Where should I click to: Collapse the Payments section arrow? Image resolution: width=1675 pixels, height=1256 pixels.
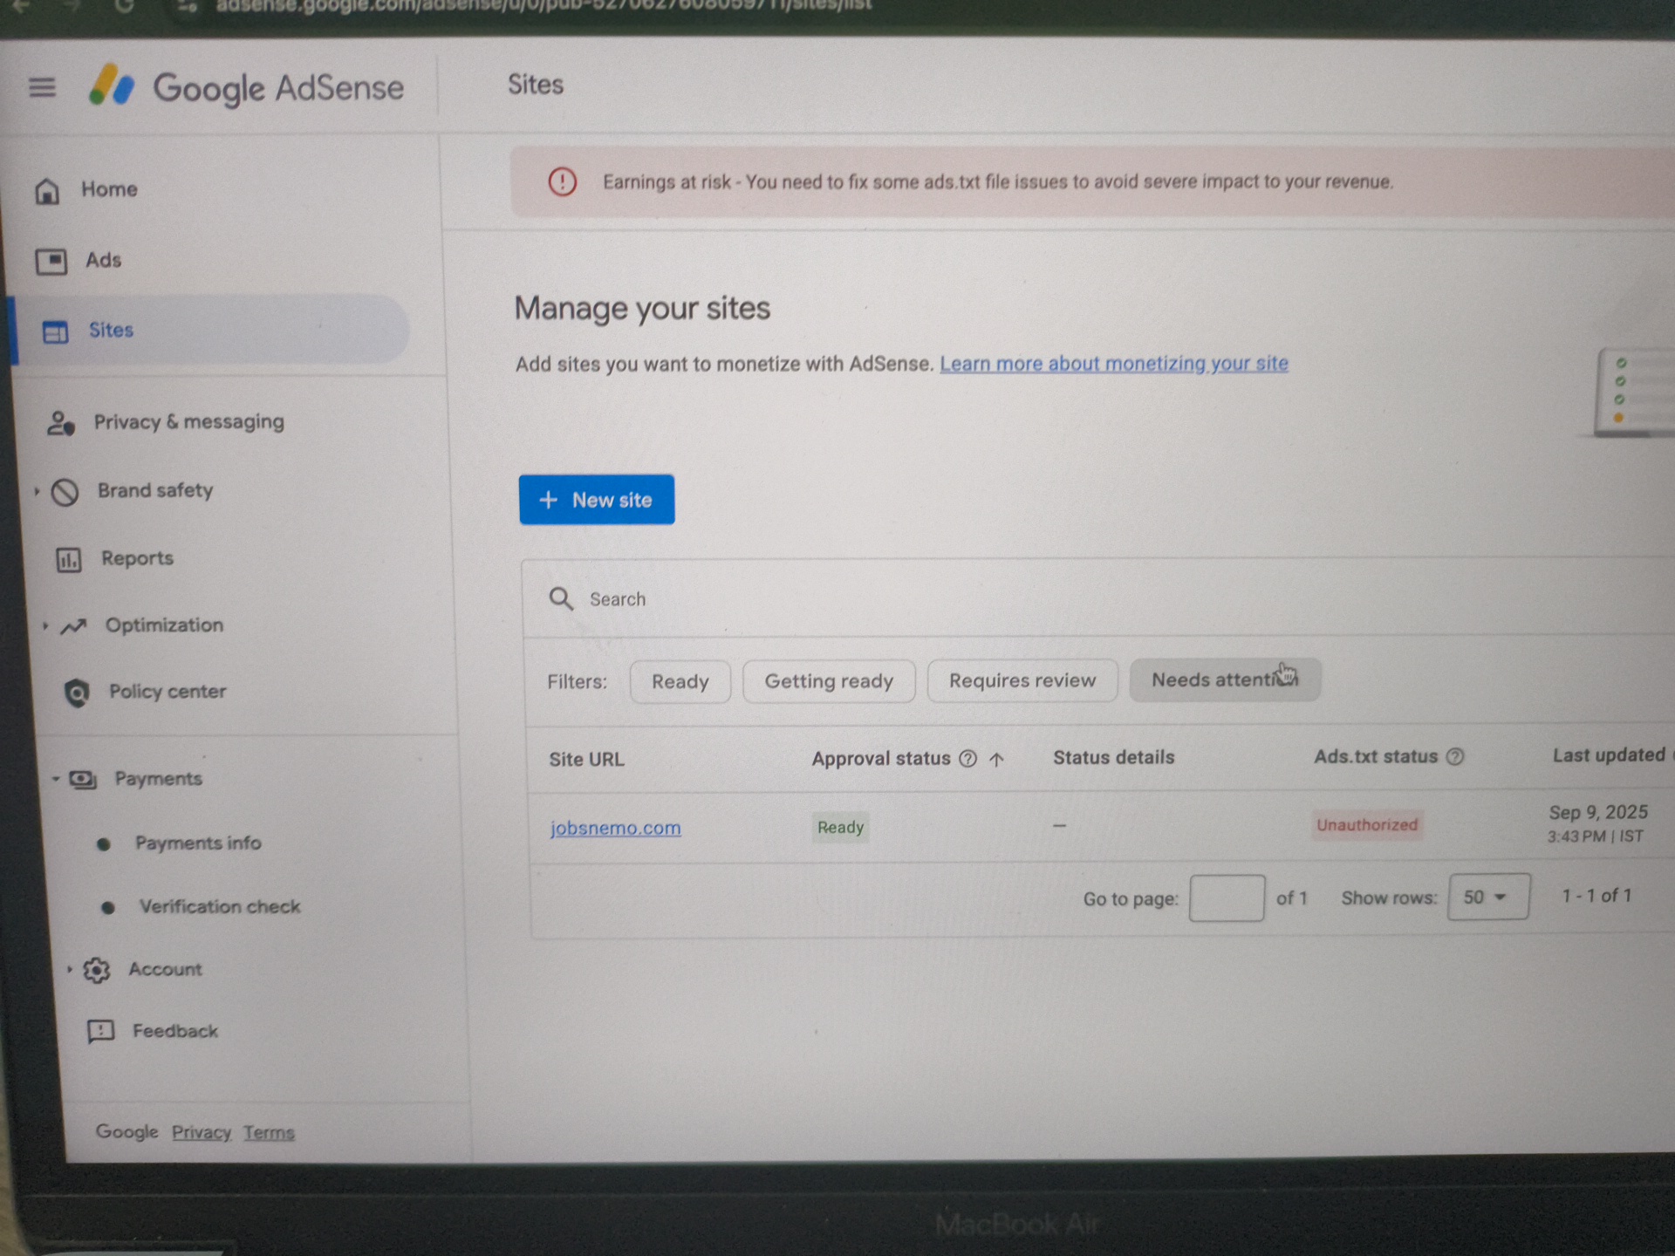(x=55, y=778)
